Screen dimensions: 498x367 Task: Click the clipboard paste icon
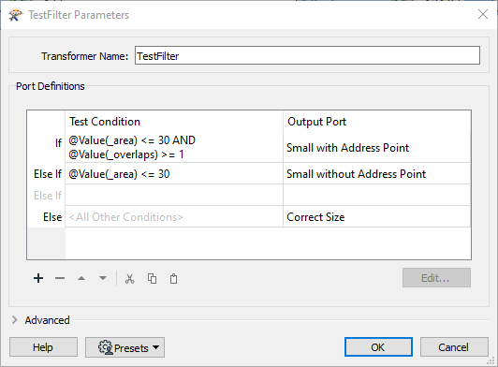click(173, 279)
